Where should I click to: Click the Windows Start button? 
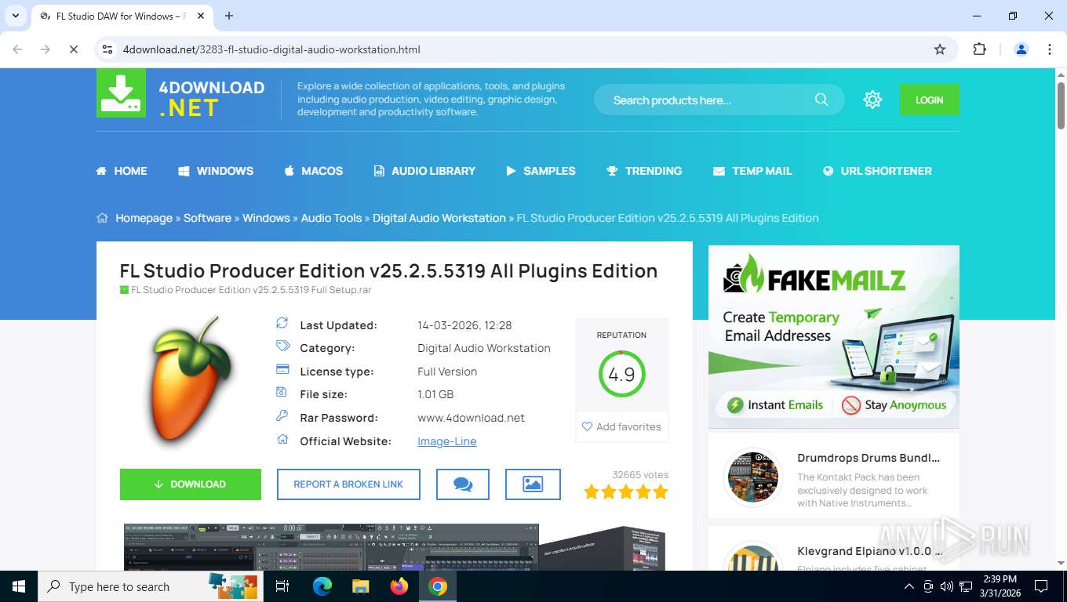18,586
